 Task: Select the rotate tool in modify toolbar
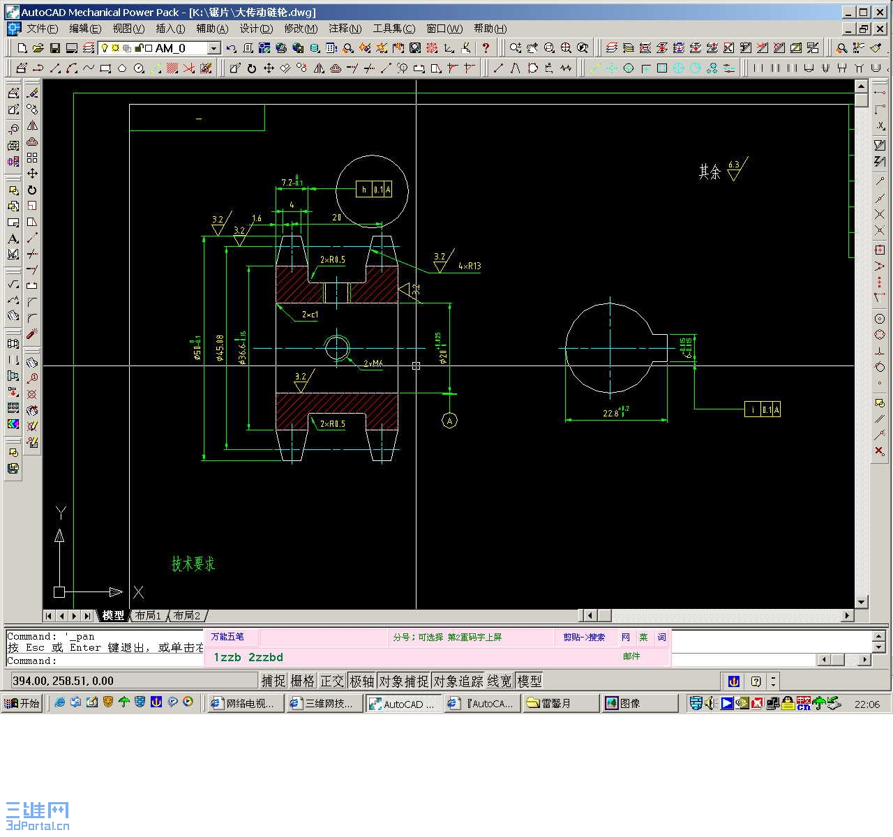click(252, 68)
